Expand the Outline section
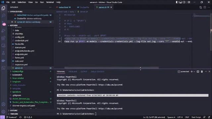Screen dimensions: 212x119 click(x=31, y=110)
